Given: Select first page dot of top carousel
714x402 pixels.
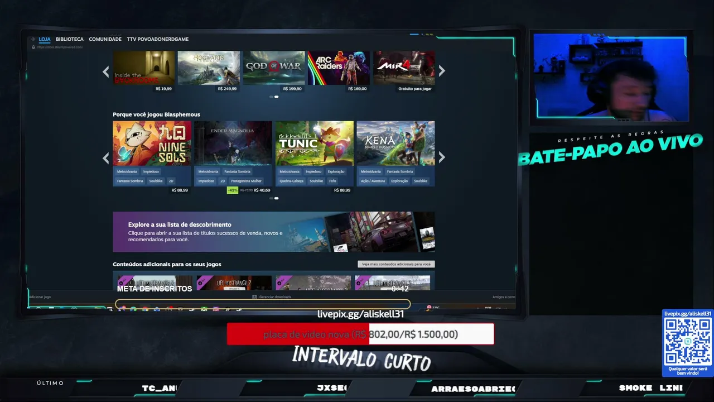Looking at the screenshot, I should tap(271, 97).
